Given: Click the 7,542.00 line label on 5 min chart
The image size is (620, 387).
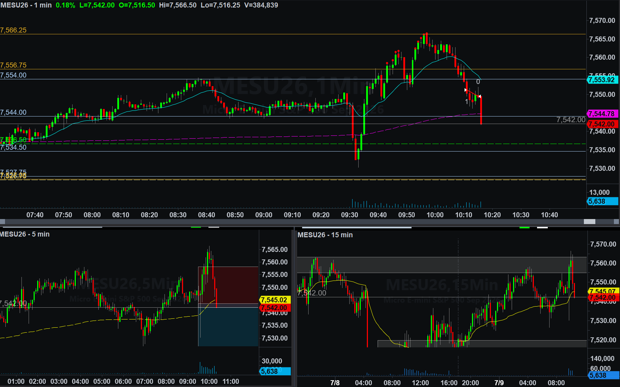Looking at the screenshot, I should [x=14, y=303].
